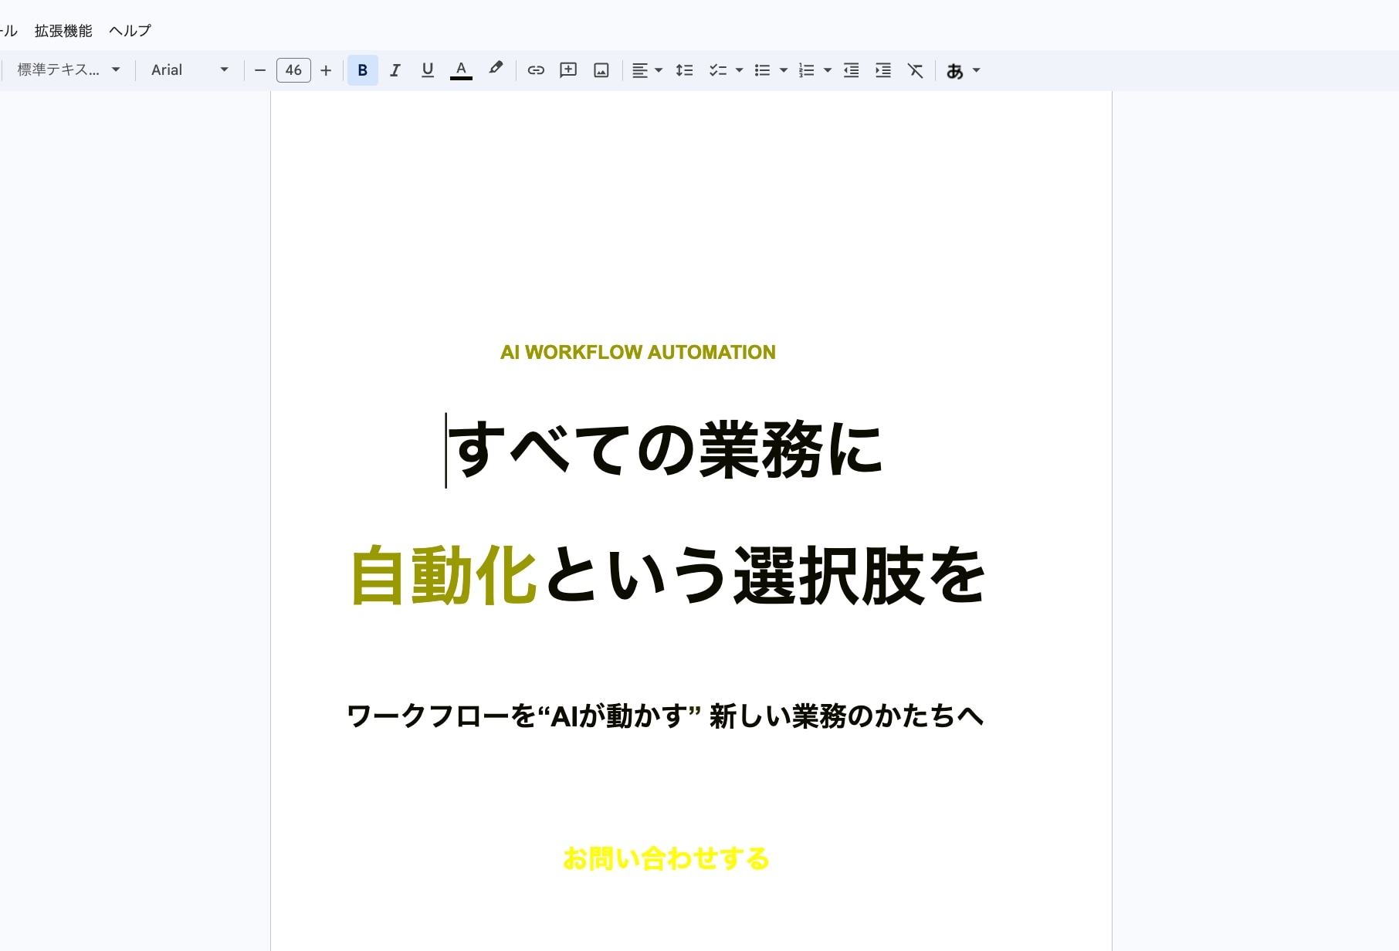Apply underline to text
Viewport: 1399px width, 951px height.
coord(427,70)
